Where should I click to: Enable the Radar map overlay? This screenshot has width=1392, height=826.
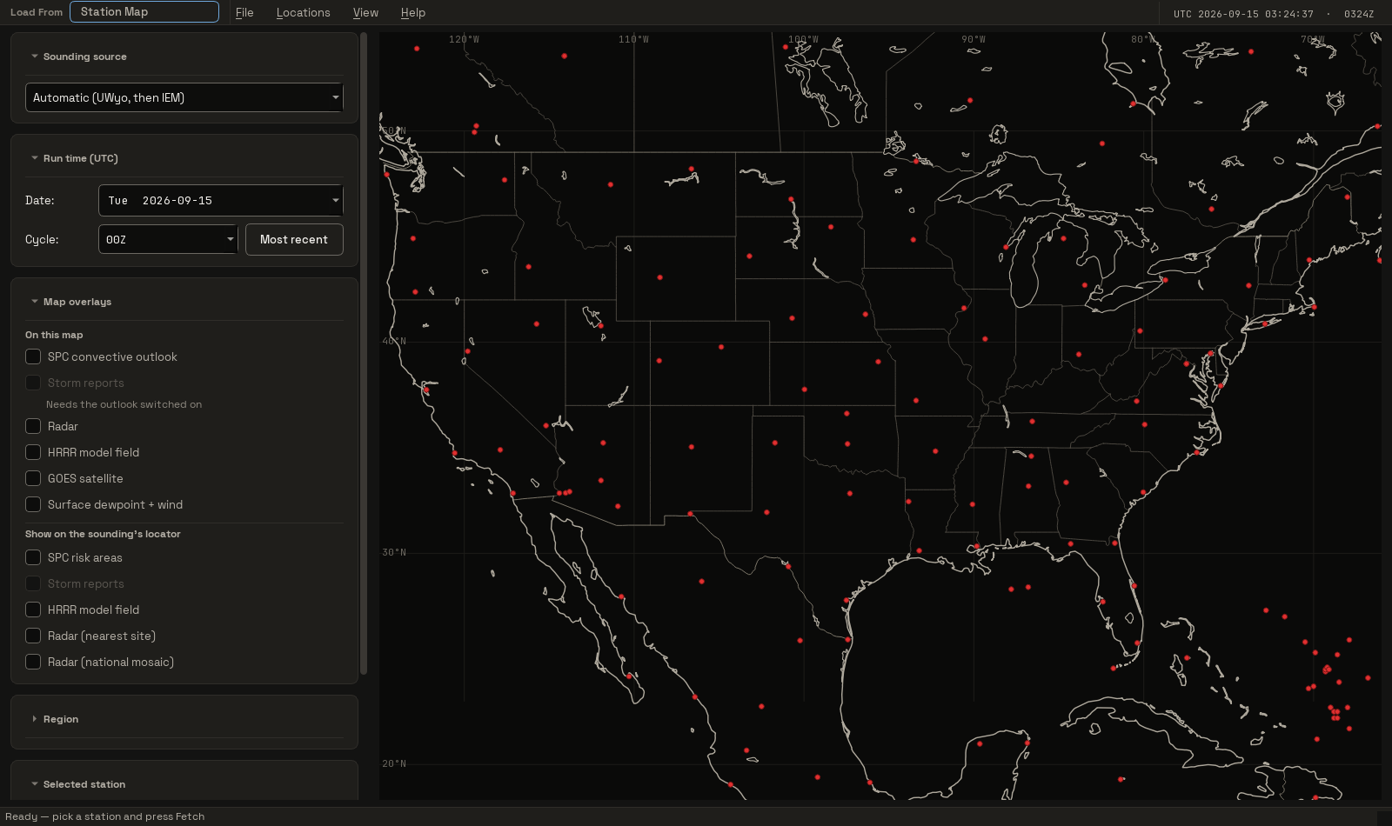coord(33,426)
